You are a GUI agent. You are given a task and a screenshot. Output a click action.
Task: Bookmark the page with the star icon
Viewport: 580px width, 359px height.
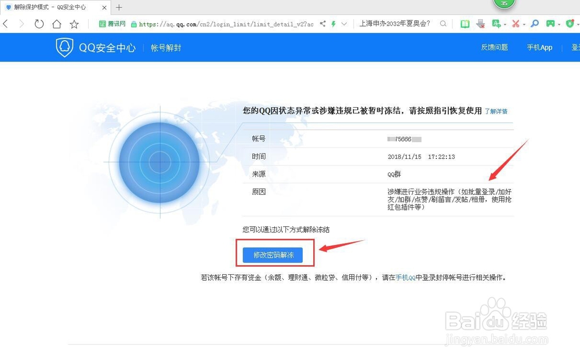click(74, 24)
